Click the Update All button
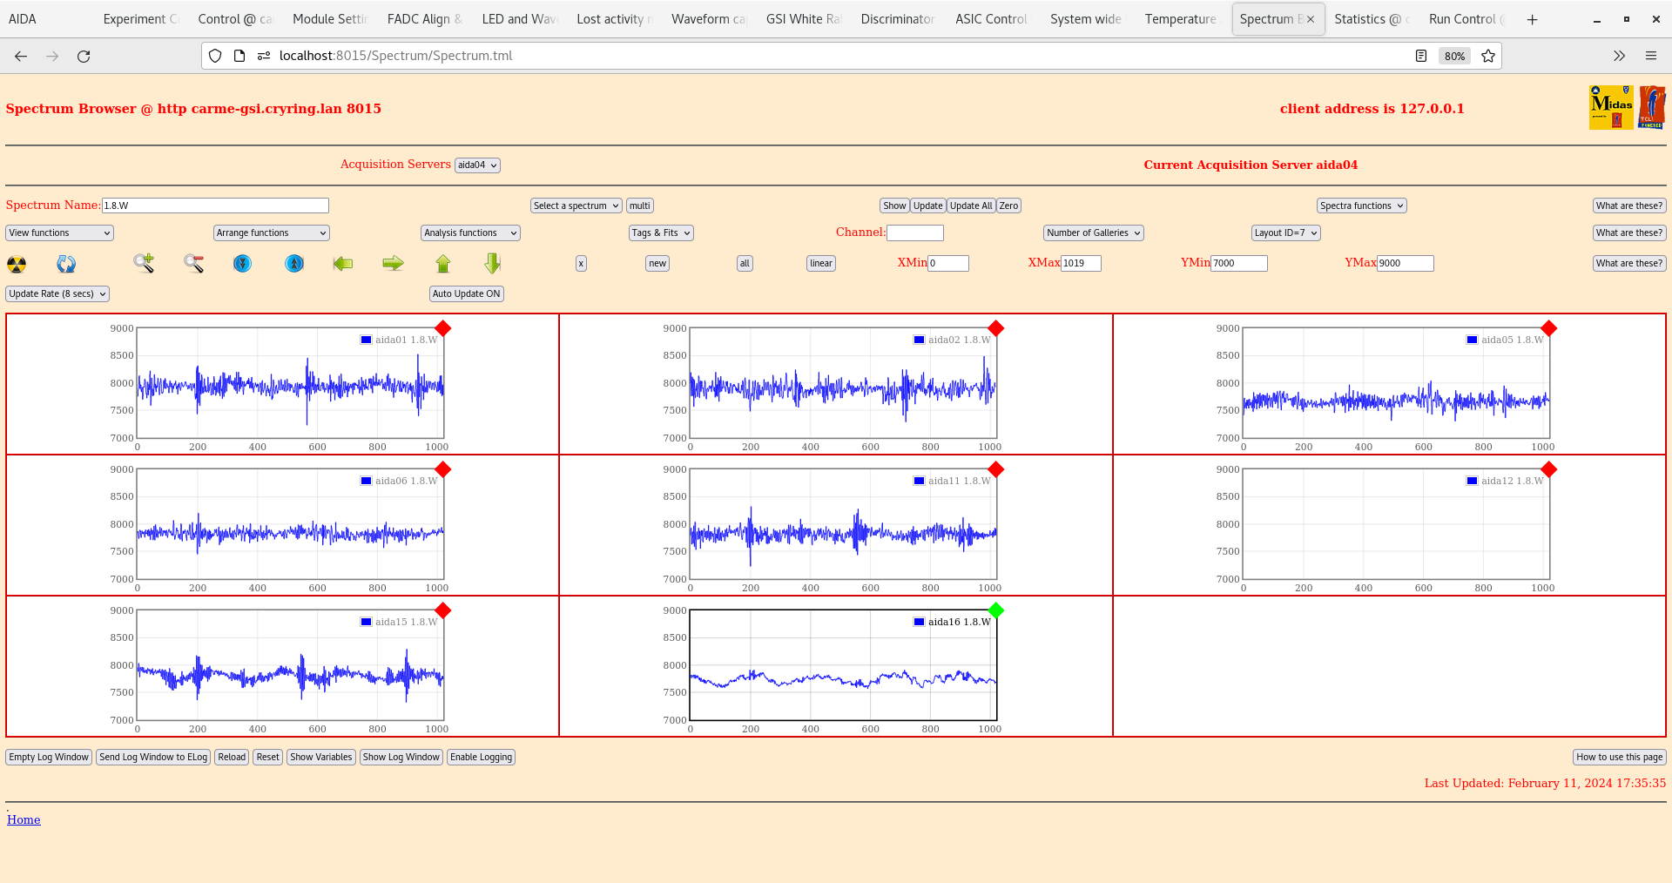Screen dimensions: 1672x883 coord(970,206)
